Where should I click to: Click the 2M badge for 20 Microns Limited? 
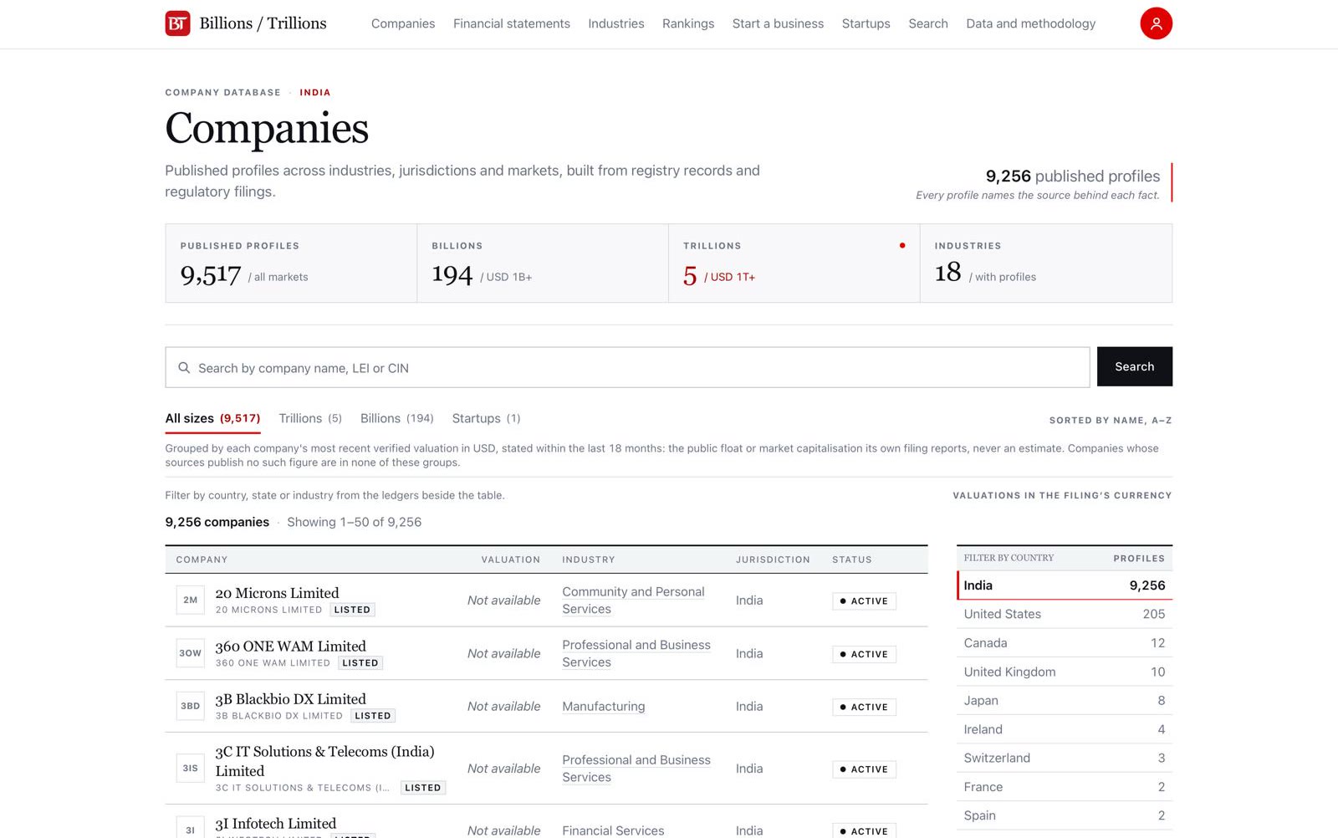pyautogui.click(x=191, y=600)
